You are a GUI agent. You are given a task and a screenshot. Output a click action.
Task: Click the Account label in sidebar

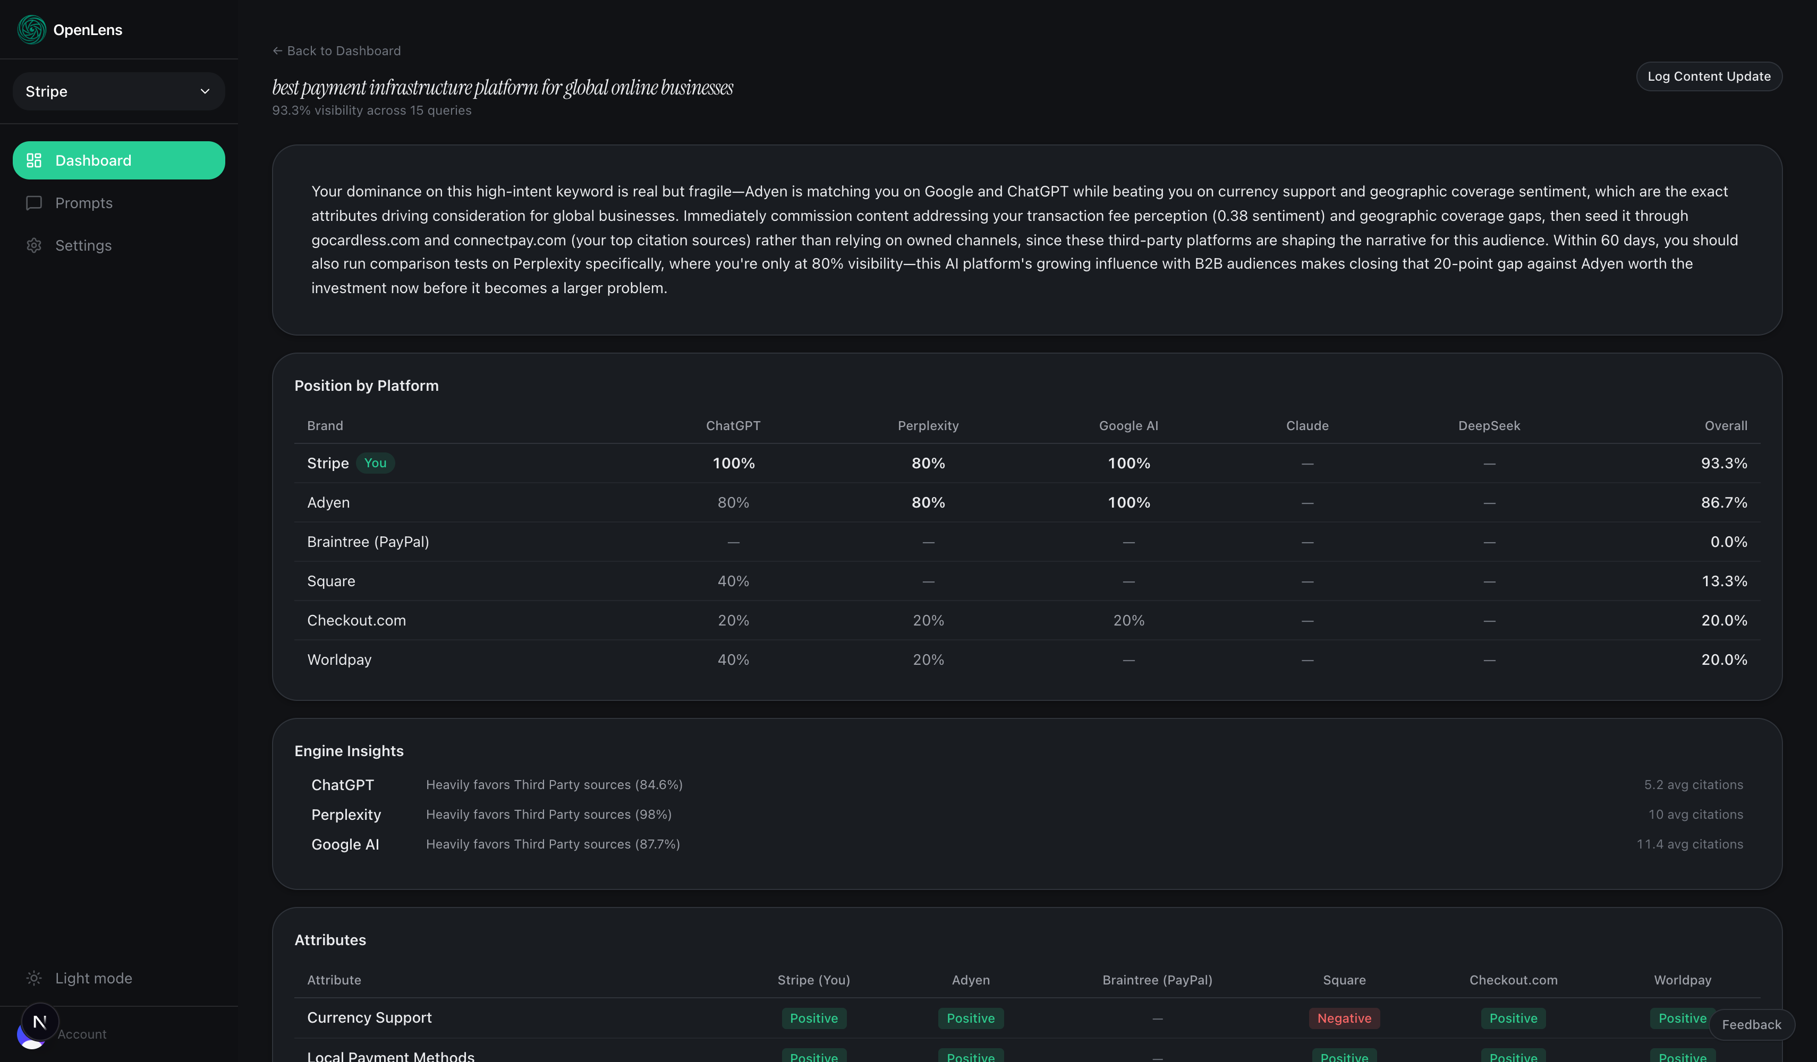click(81, 1034)
